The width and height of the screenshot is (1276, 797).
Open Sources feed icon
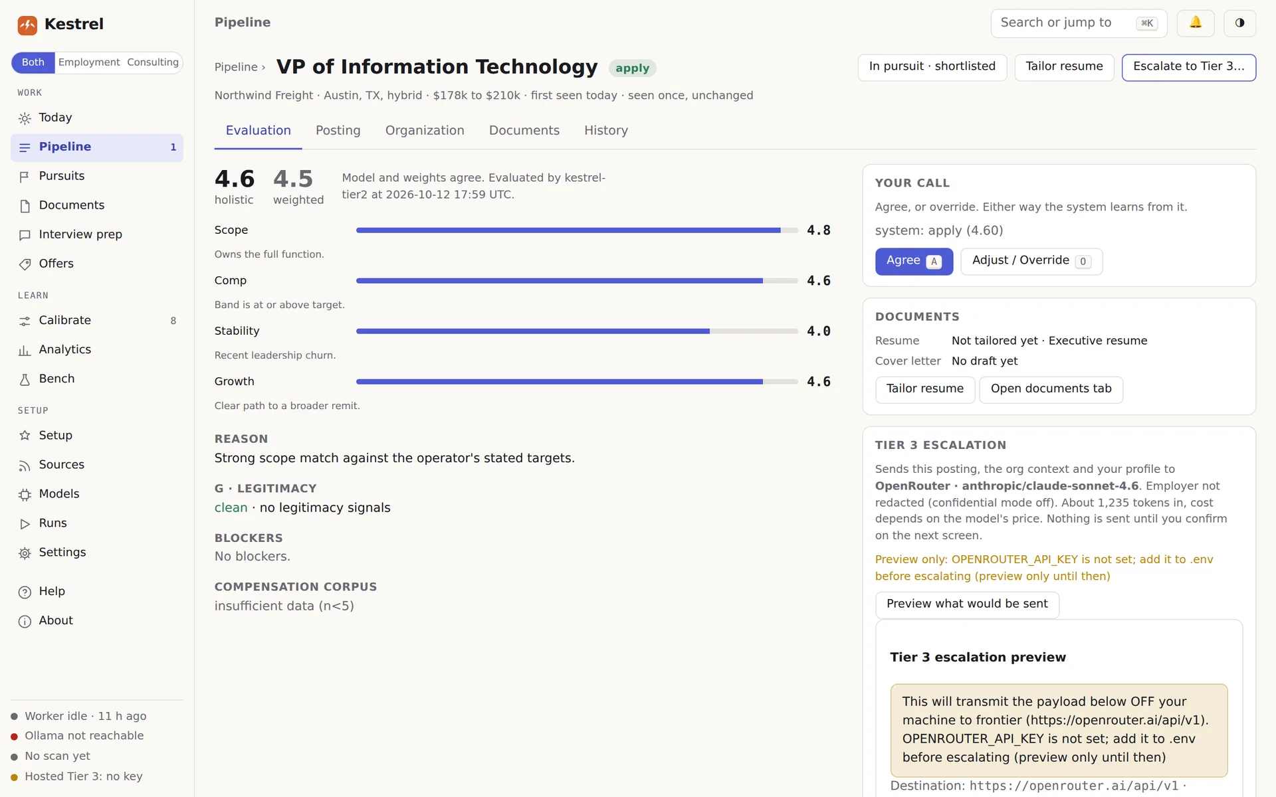coord(25,466)
